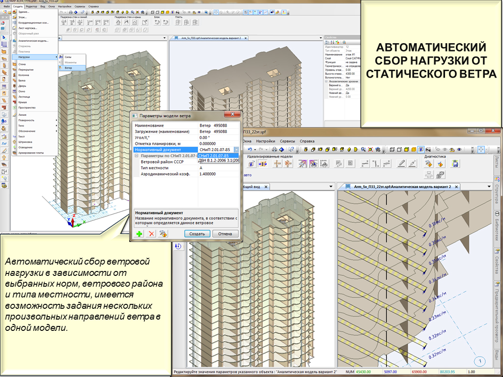The height and width of the screenshot is (377, 503).
Task: Click red X delete icon in wind dialog
Action: (151, 234)
